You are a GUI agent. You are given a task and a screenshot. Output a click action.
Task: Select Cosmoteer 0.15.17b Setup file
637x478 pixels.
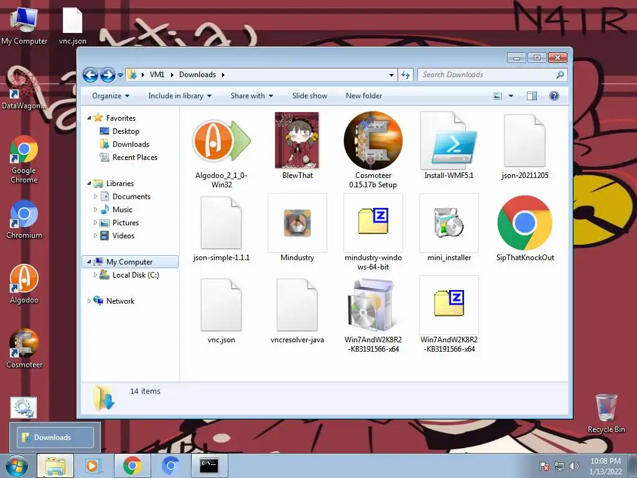pyautogui.click(x=373, y=149)
